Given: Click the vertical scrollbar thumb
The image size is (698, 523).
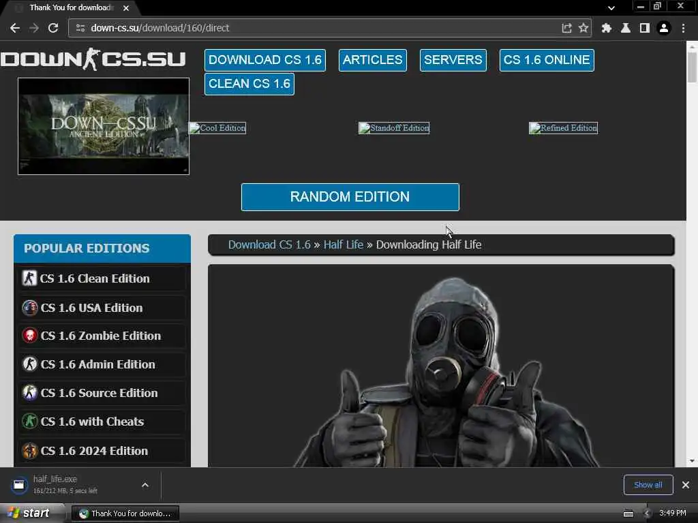Looking at the screenshot, I should coord(692,67).
